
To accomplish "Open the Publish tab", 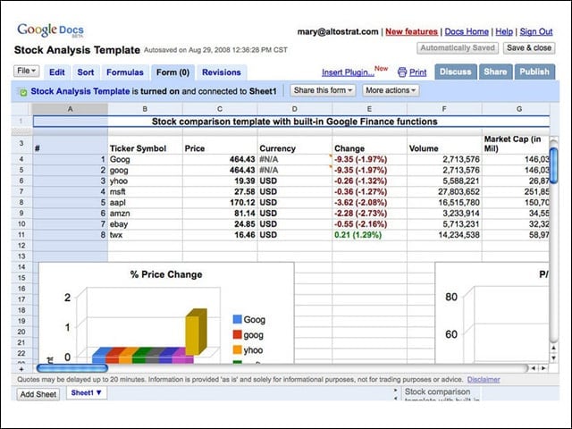I will (x=534, y=71).
